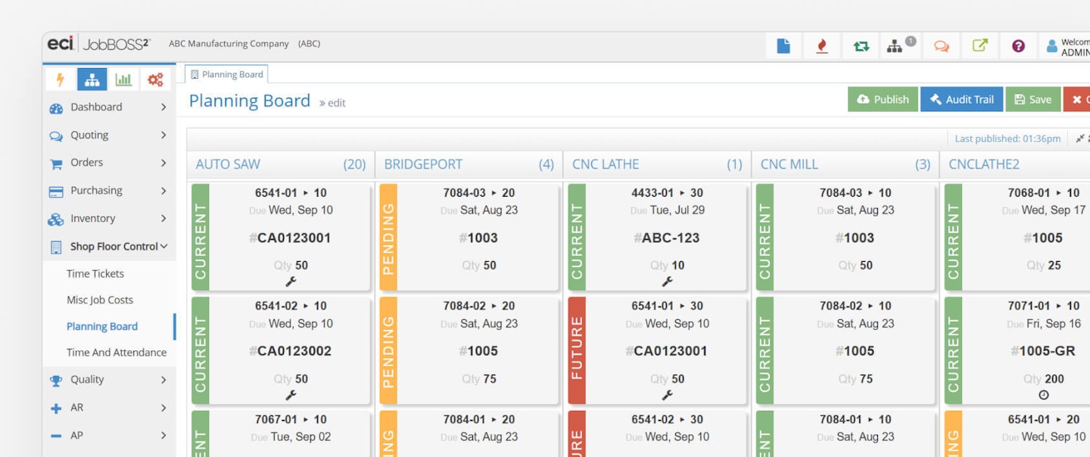Collapse the Shop Floor Control section
The width and height of the screenshot is (1090, 457).
pyautogui.click(x=163, y=247)
